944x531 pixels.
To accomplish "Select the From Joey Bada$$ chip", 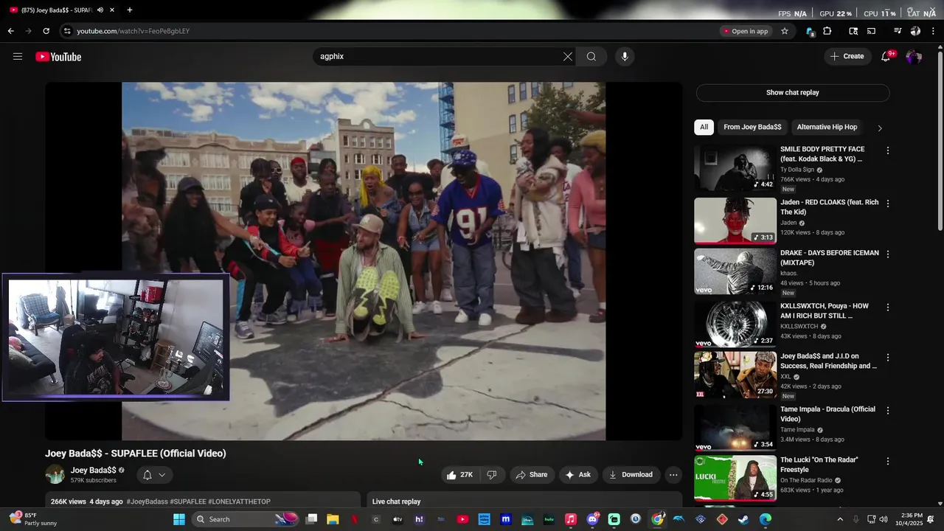I will [x=752, y=127].
